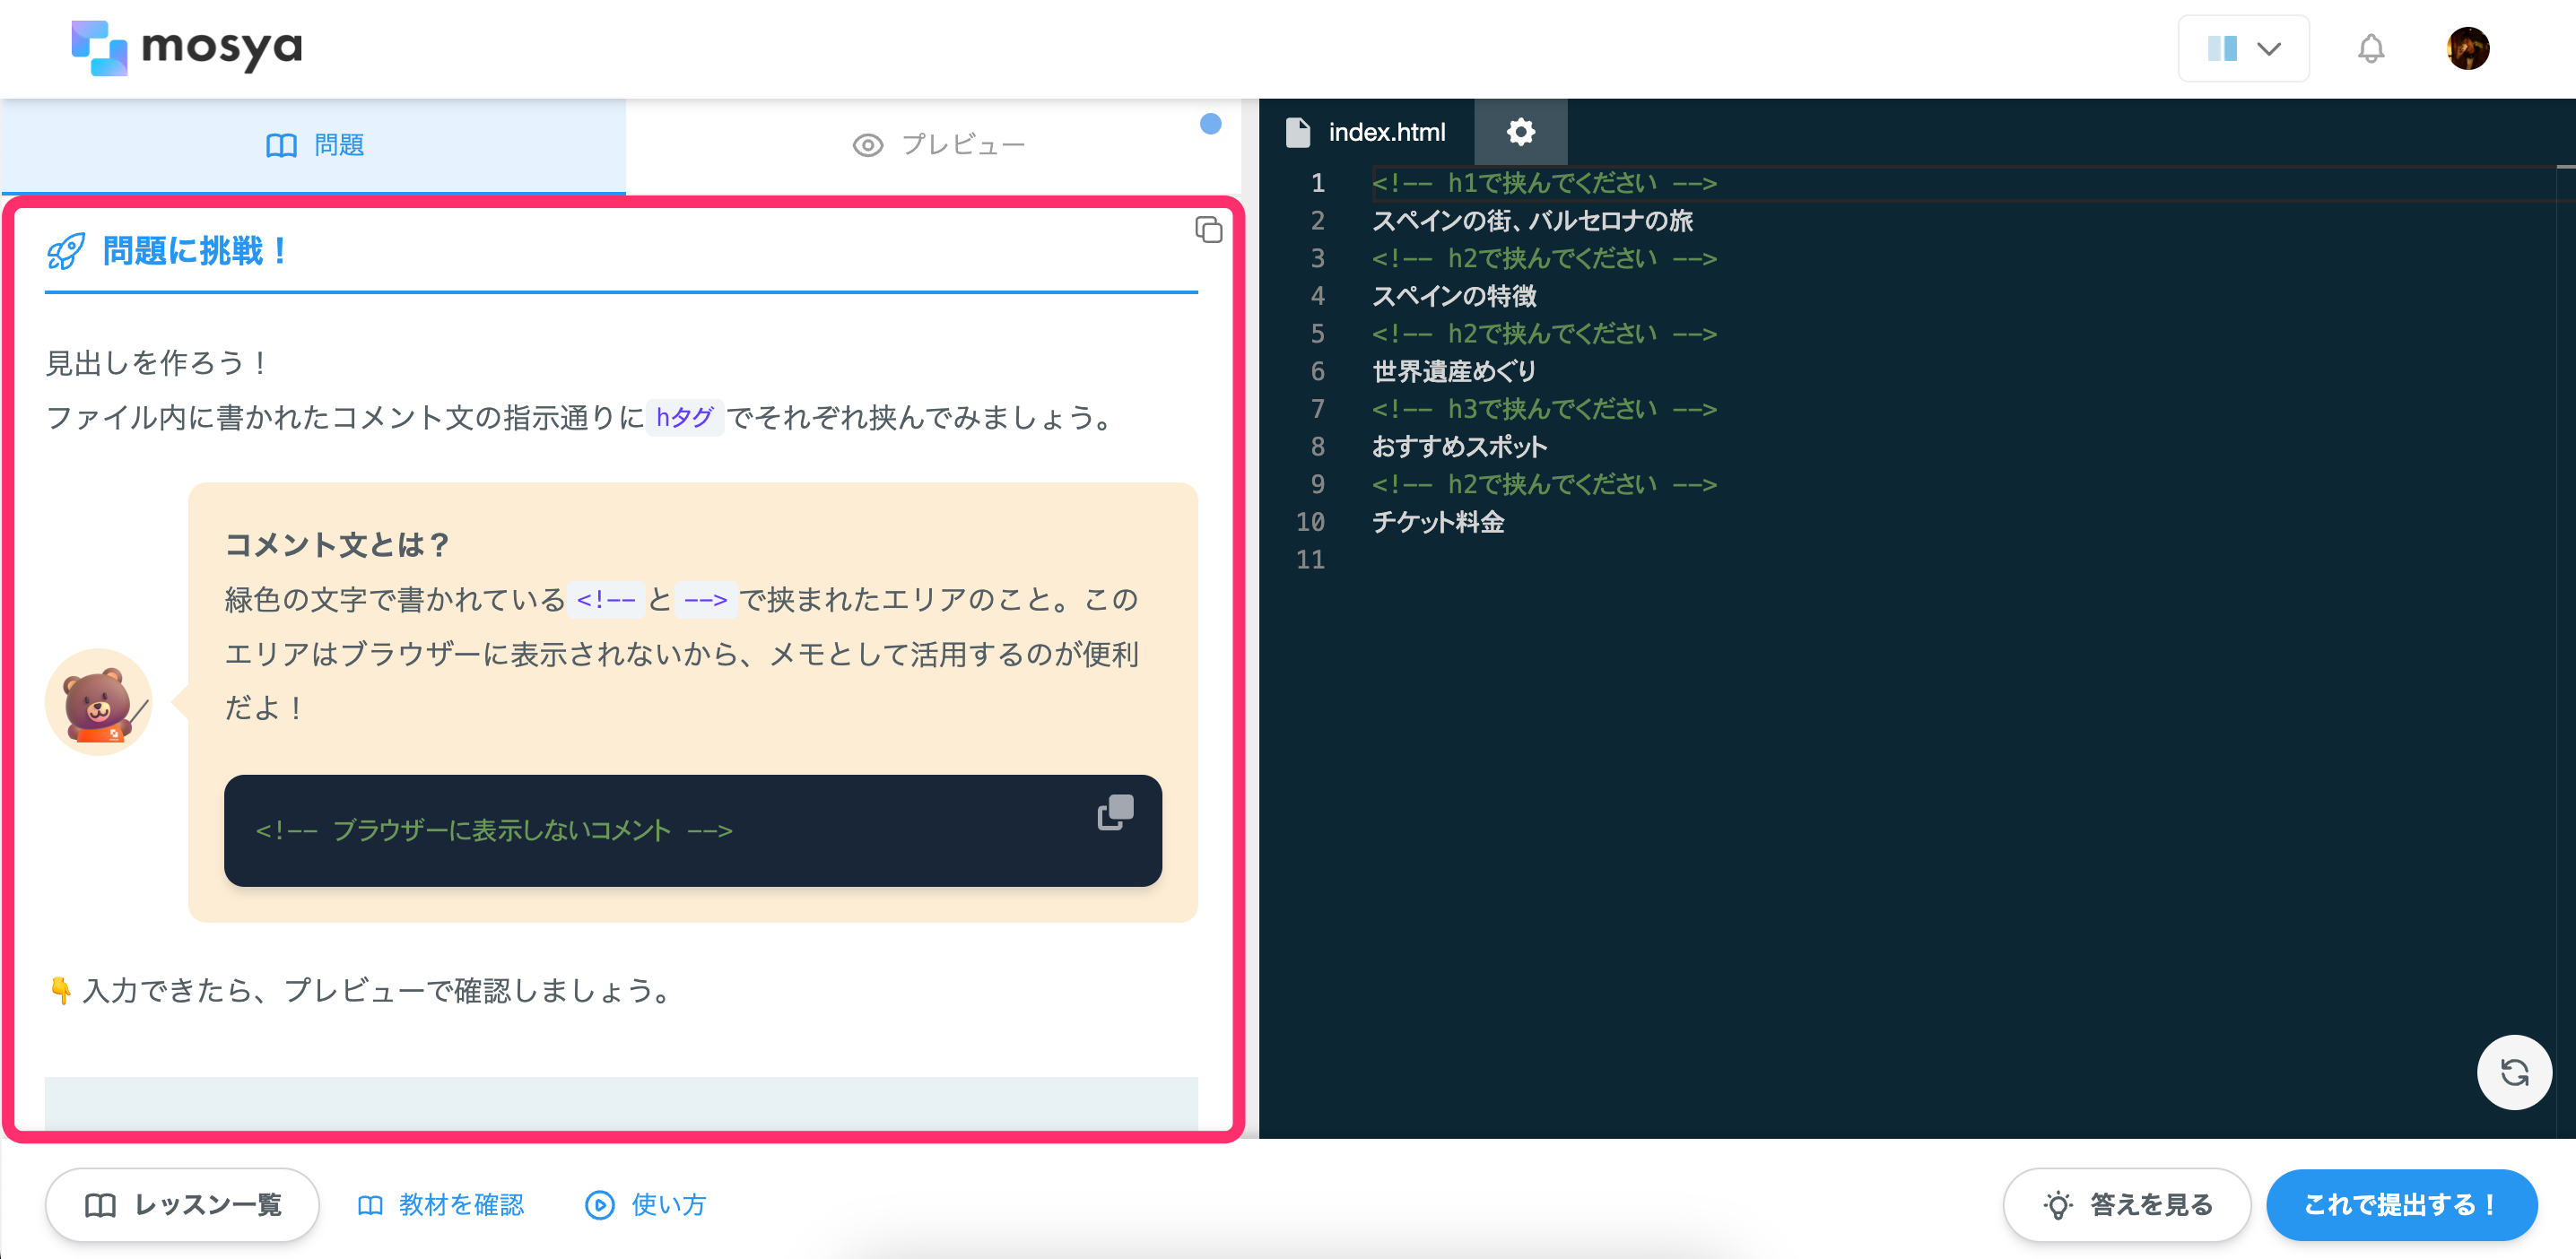Copy the problem description panel
The image size is (2576, 1259).
tap(1209, 230)
